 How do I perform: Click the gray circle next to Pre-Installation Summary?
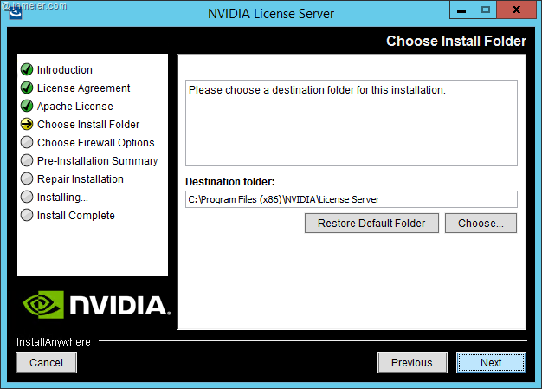[27, 161]
